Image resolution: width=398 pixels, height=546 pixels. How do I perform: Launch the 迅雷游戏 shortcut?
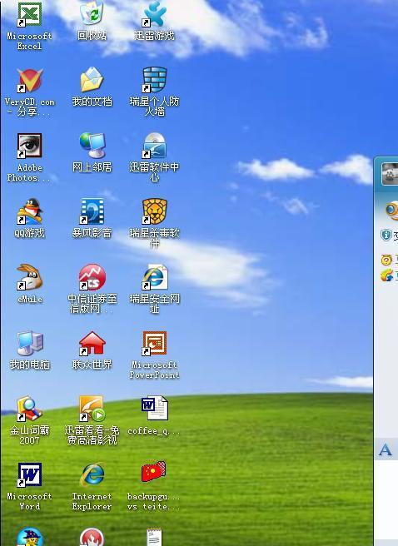coord(154,14)
